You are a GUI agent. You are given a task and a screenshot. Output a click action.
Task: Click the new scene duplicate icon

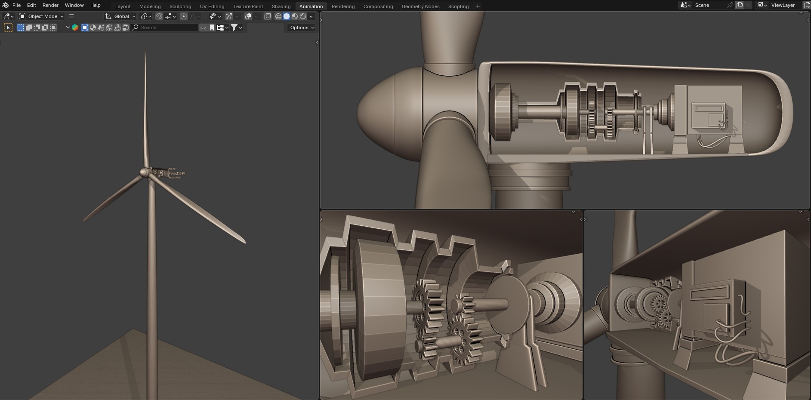[740, 5]
